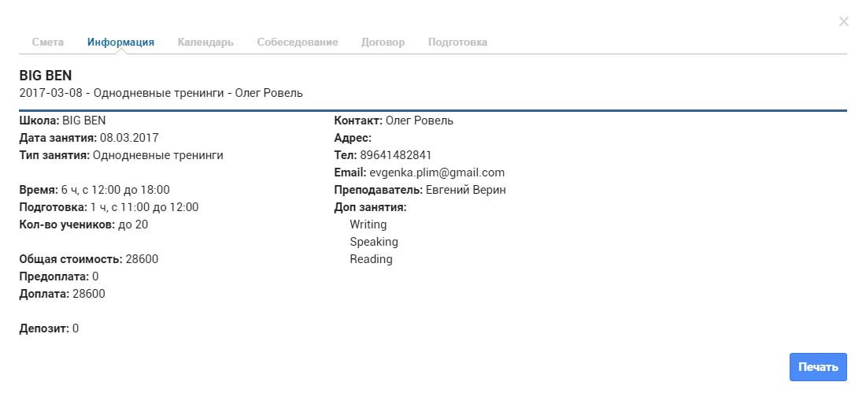Close the dialog with the X icon
This screenshot has height=408, width=866.
[843, 21]
